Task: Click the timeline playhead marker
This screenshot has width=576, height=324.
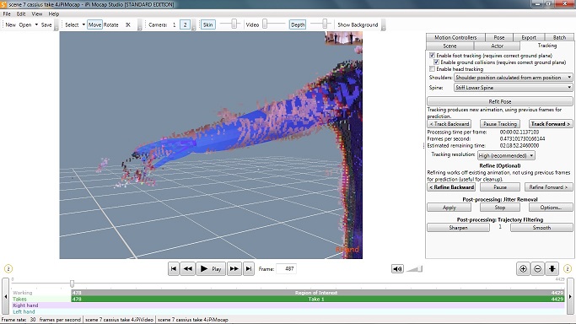Action: pyautogui.click(x=72, y=283)
